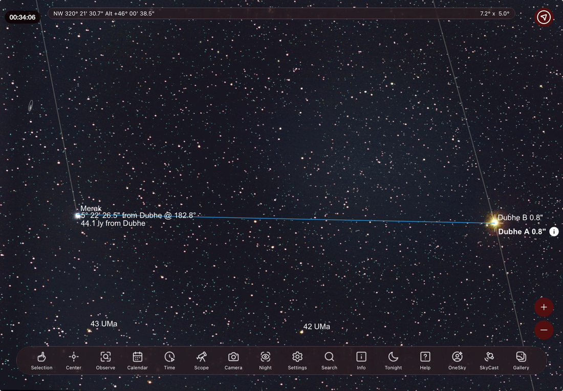Open the Scope telescope control

tap(202, 360)
